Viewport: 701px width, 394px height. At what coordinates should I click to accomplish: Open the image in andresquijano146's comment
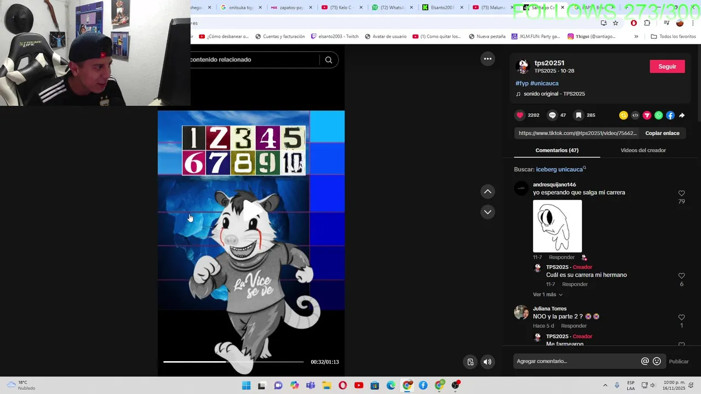coord(558,226)
